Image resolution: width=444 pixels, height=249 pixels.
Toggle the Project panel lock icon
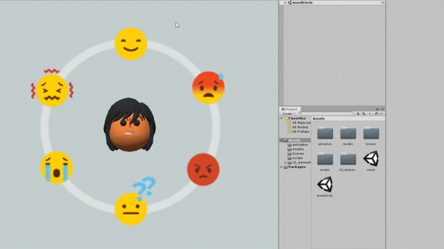pos(377,109)
